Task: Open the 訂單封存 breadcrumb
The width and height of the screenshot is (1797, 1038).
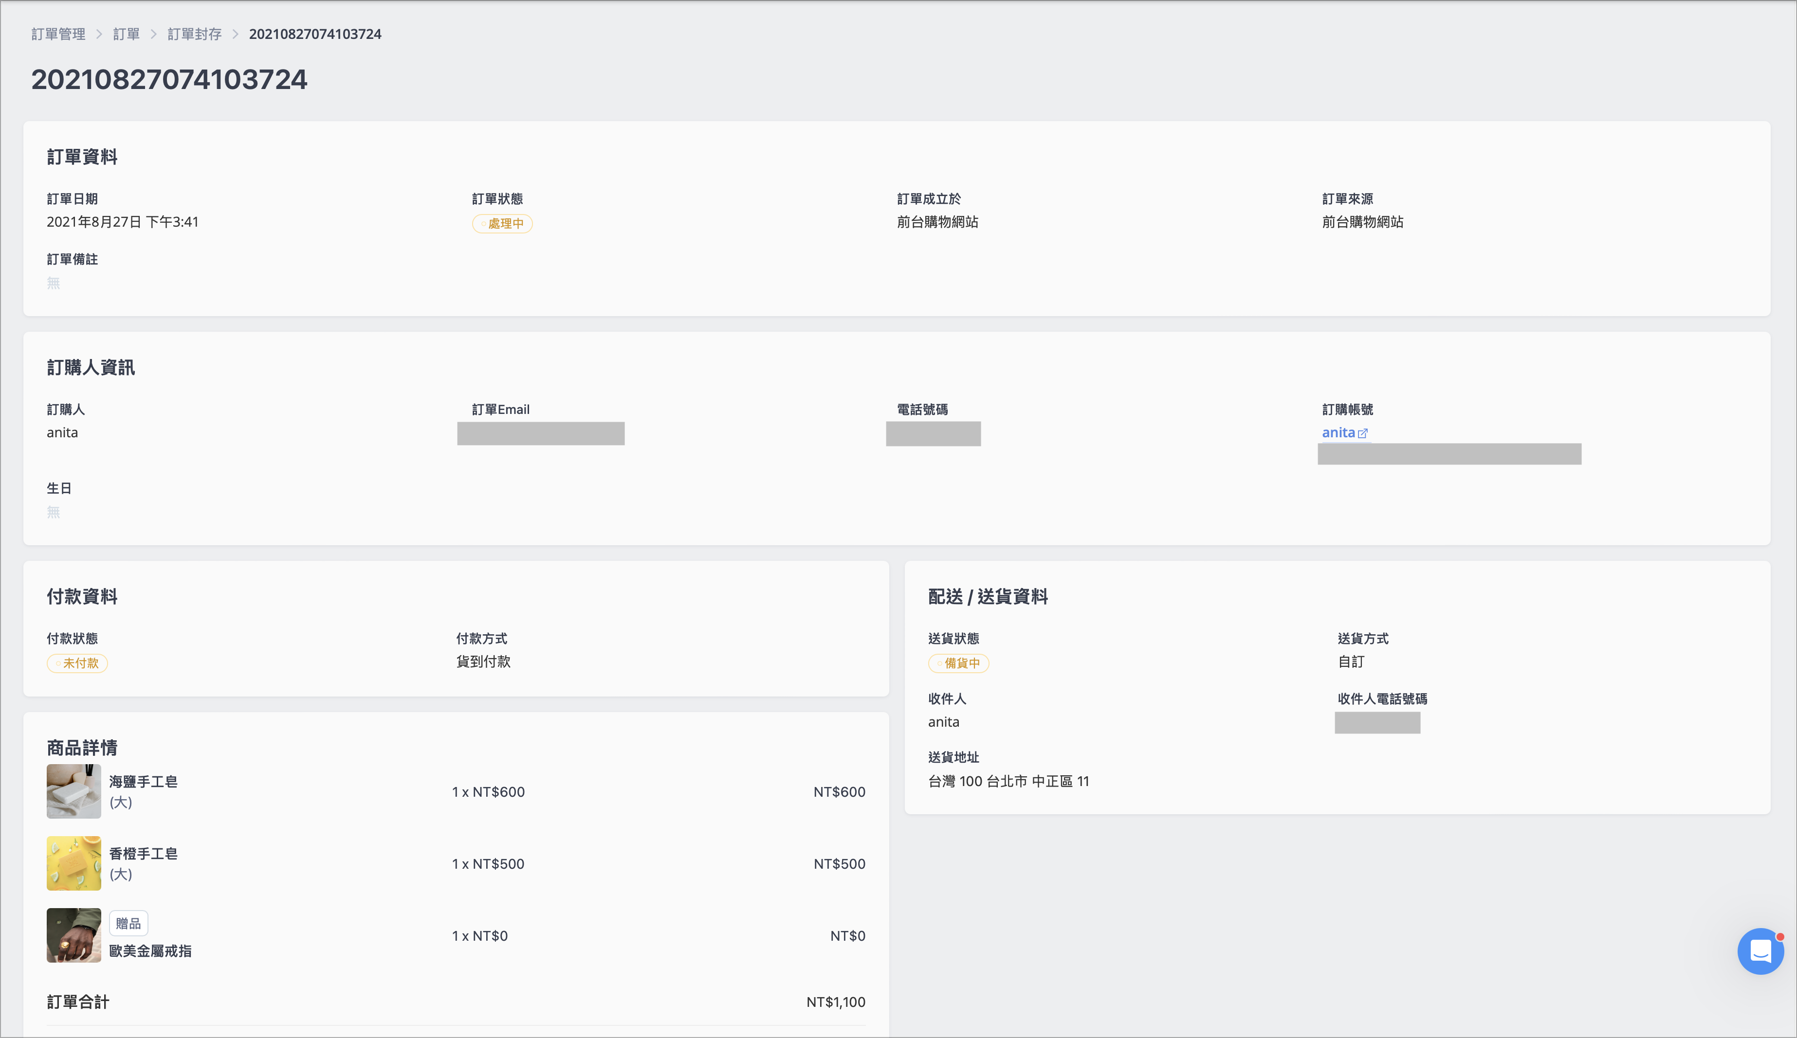Action: click(194, 34)
